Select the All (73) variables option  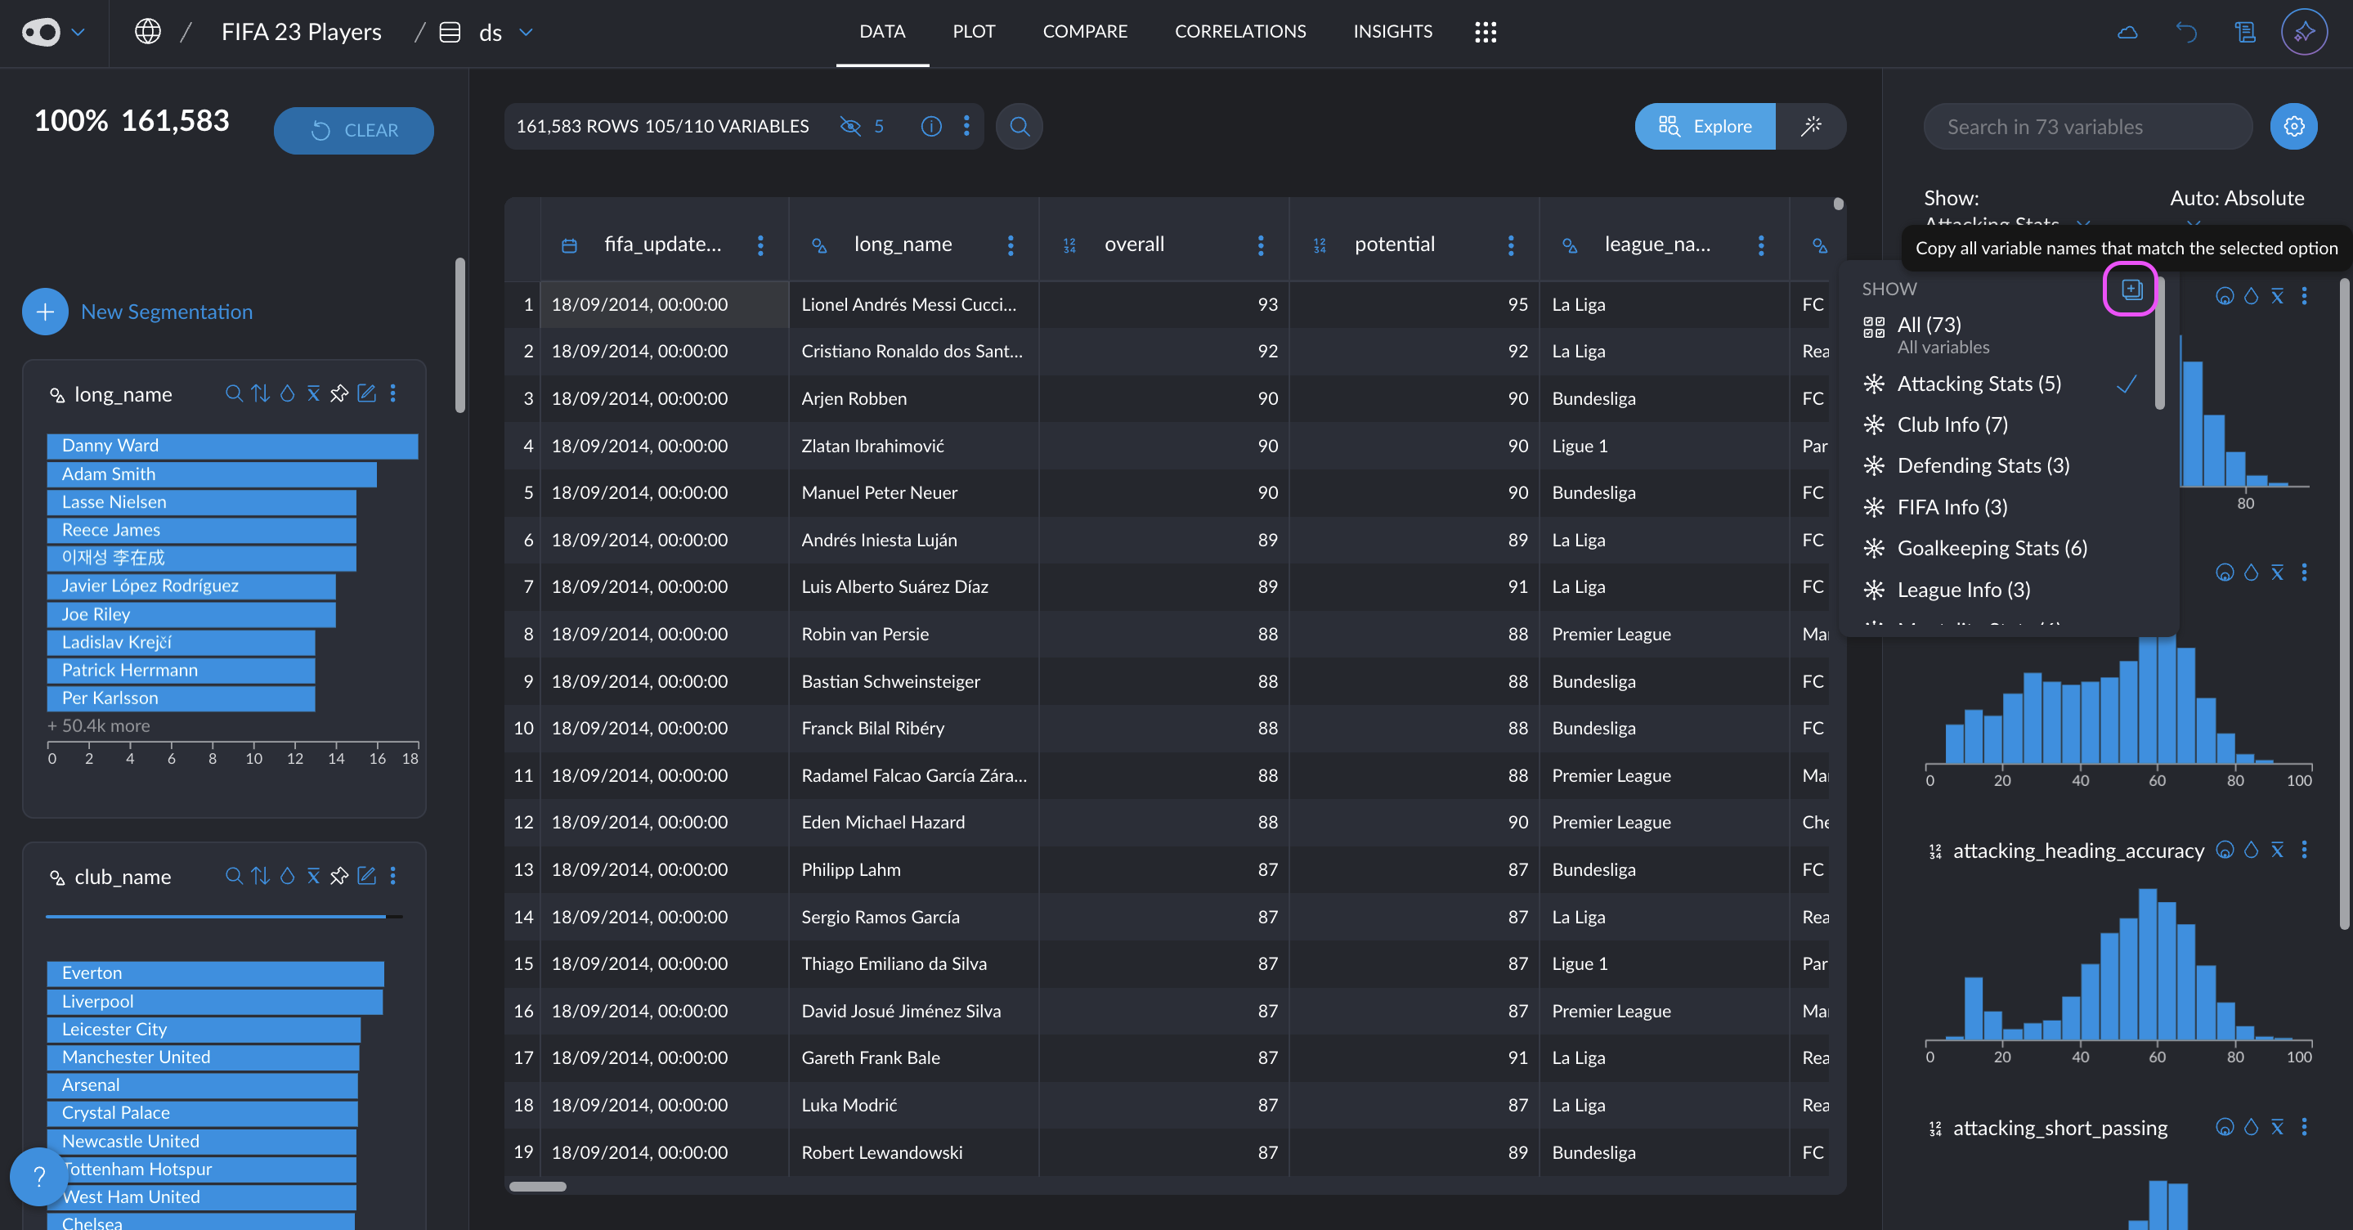coord(2001,334)
